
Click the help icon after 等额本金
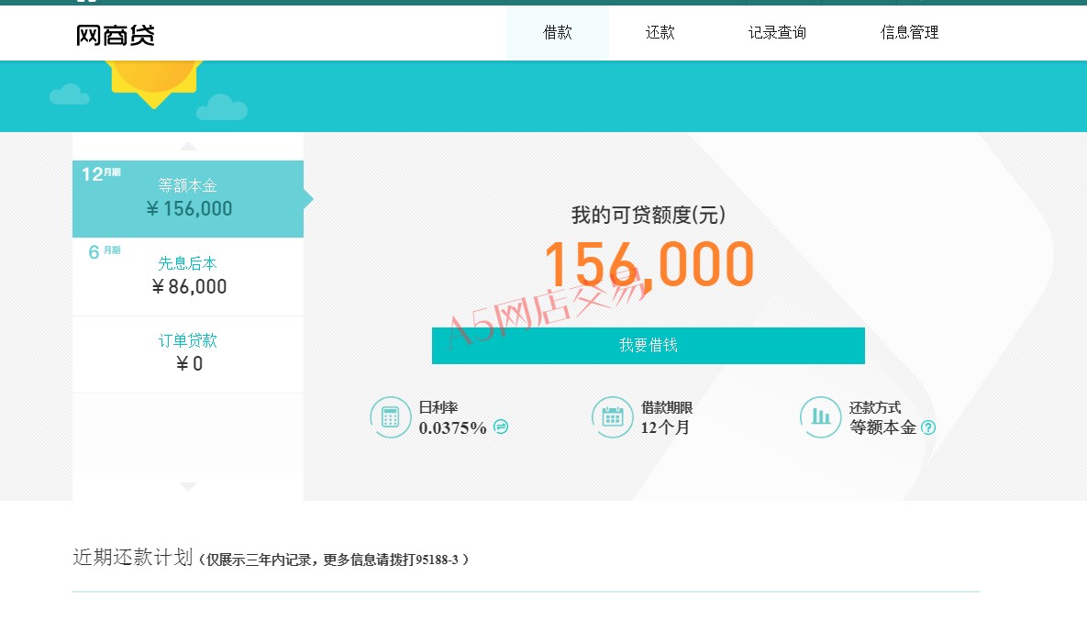[x=928, y=427]
